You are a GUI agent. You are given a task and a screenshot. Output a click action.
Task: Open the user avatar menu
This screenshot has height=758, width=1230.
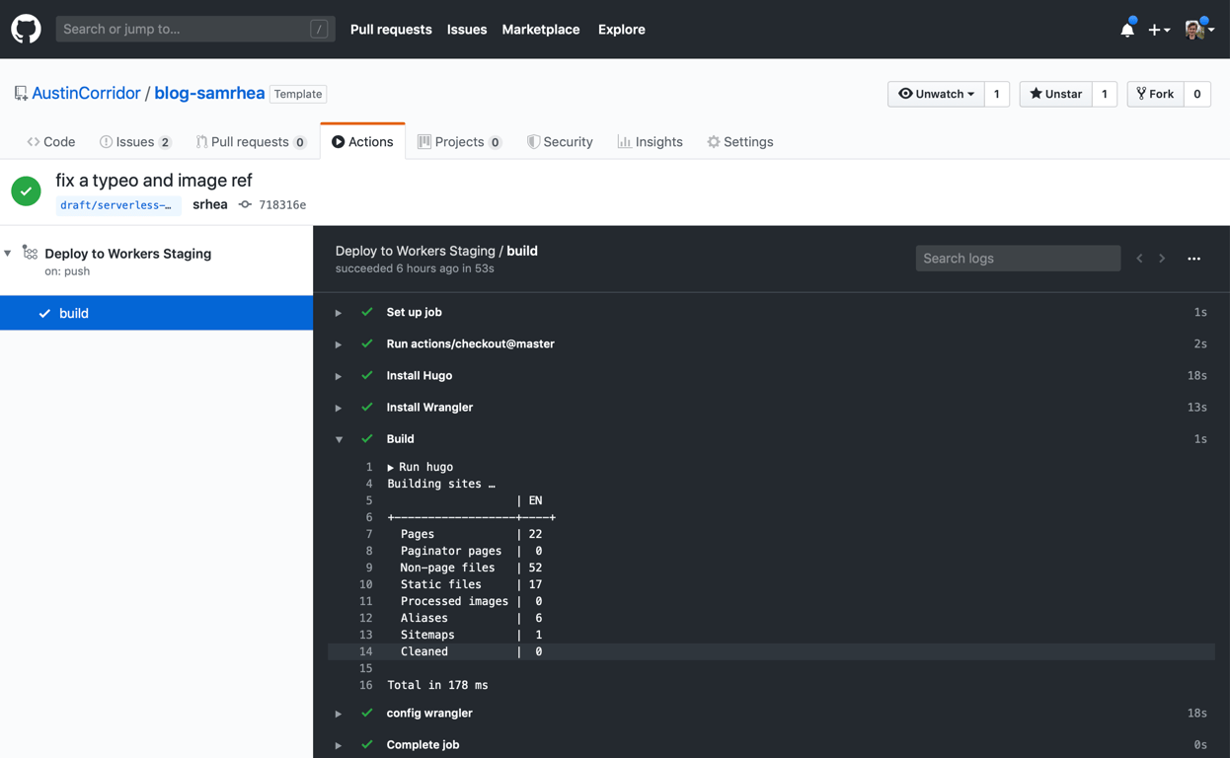(x=1198, y=30)
